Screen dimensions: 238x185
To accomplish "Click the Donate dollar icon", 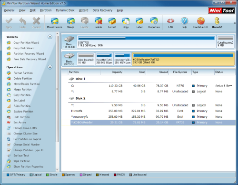I will click(x=217, y=21).
